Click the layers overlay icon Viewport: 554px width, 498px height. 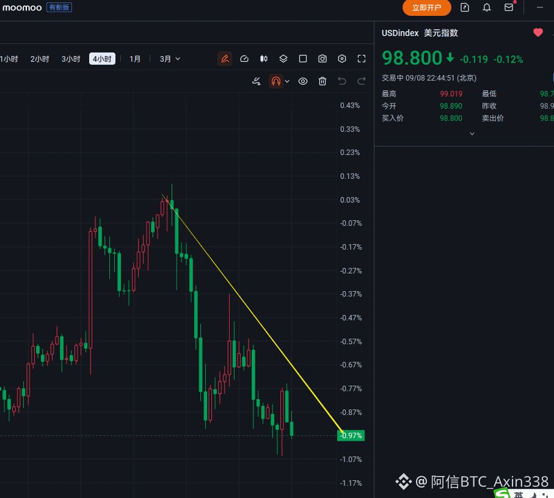283,59
